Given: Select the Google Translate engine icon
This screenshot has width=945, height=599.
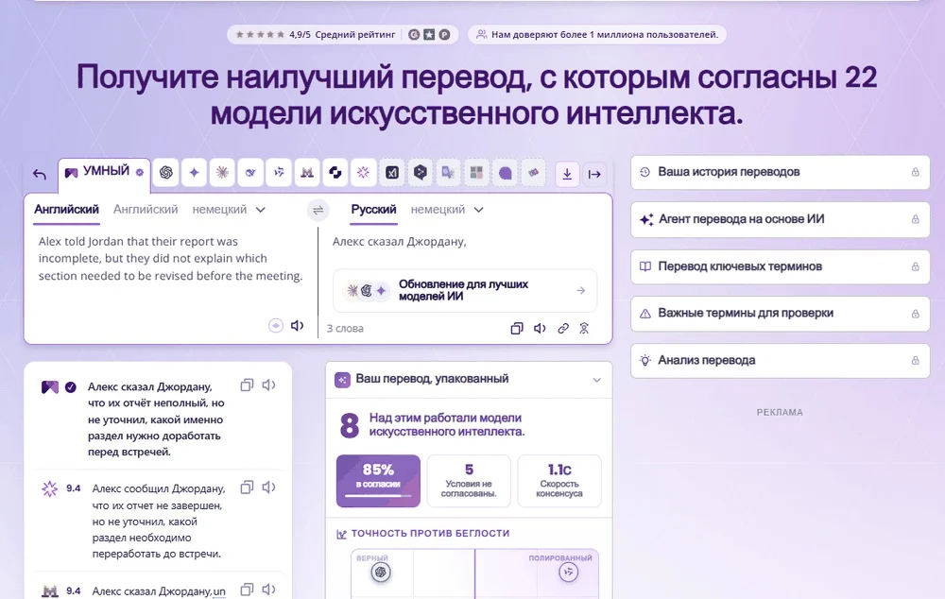Looking at the screenshot, I should coord(448,172).
